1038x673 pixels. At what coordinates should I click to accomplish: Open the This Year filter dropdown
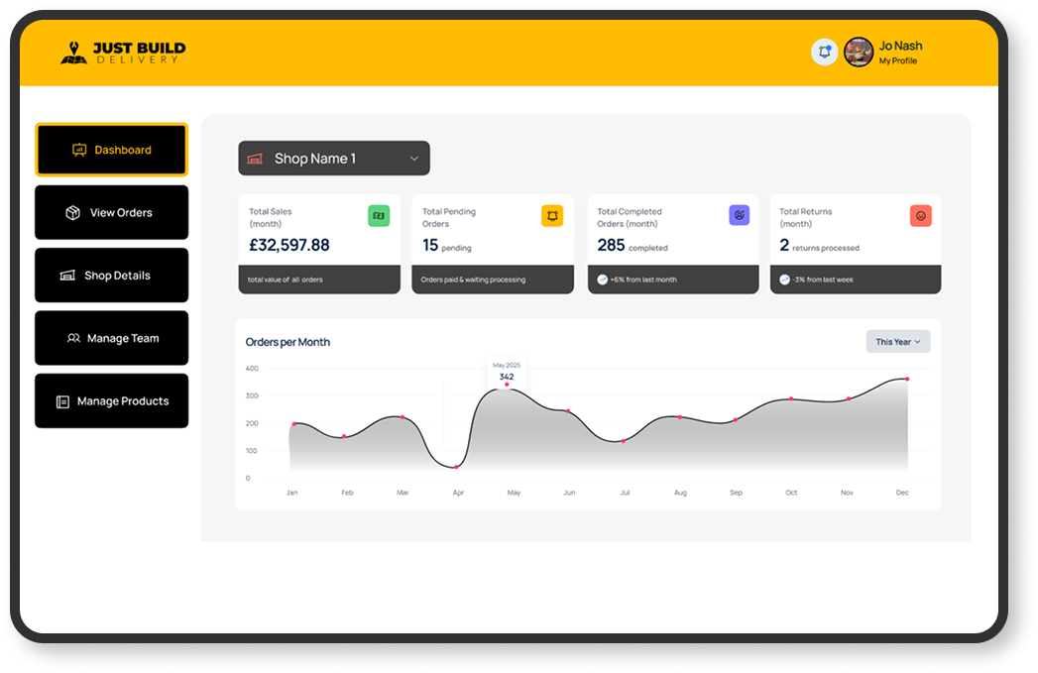(x=896, y=341)
